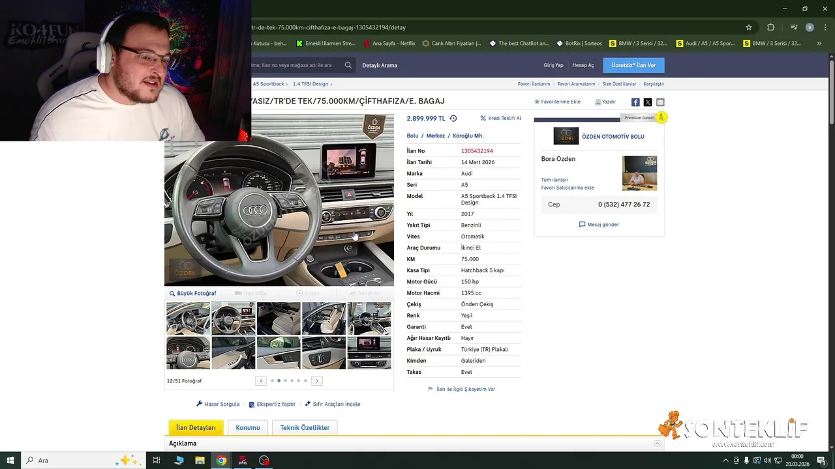Open Audi / A5 bookmark
This screenshot has width=835, height=469.
[x=705, y=44]
